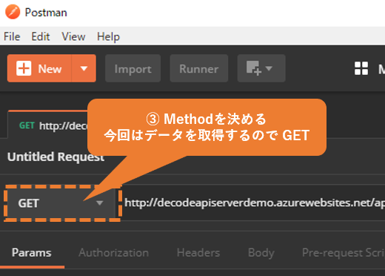Screen dimensions: 385x276
Task: Click the new window plus icon button
Action: click(x=261, y=68)
